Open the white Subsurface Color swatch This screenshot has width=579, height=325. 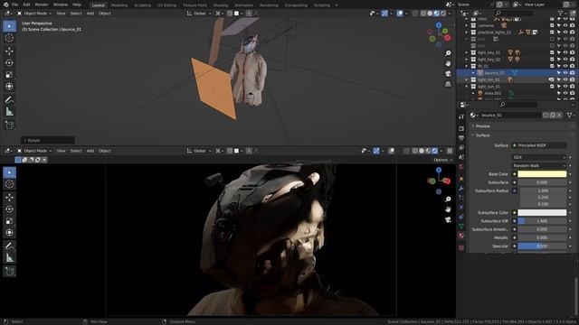(x=542, y=213)
